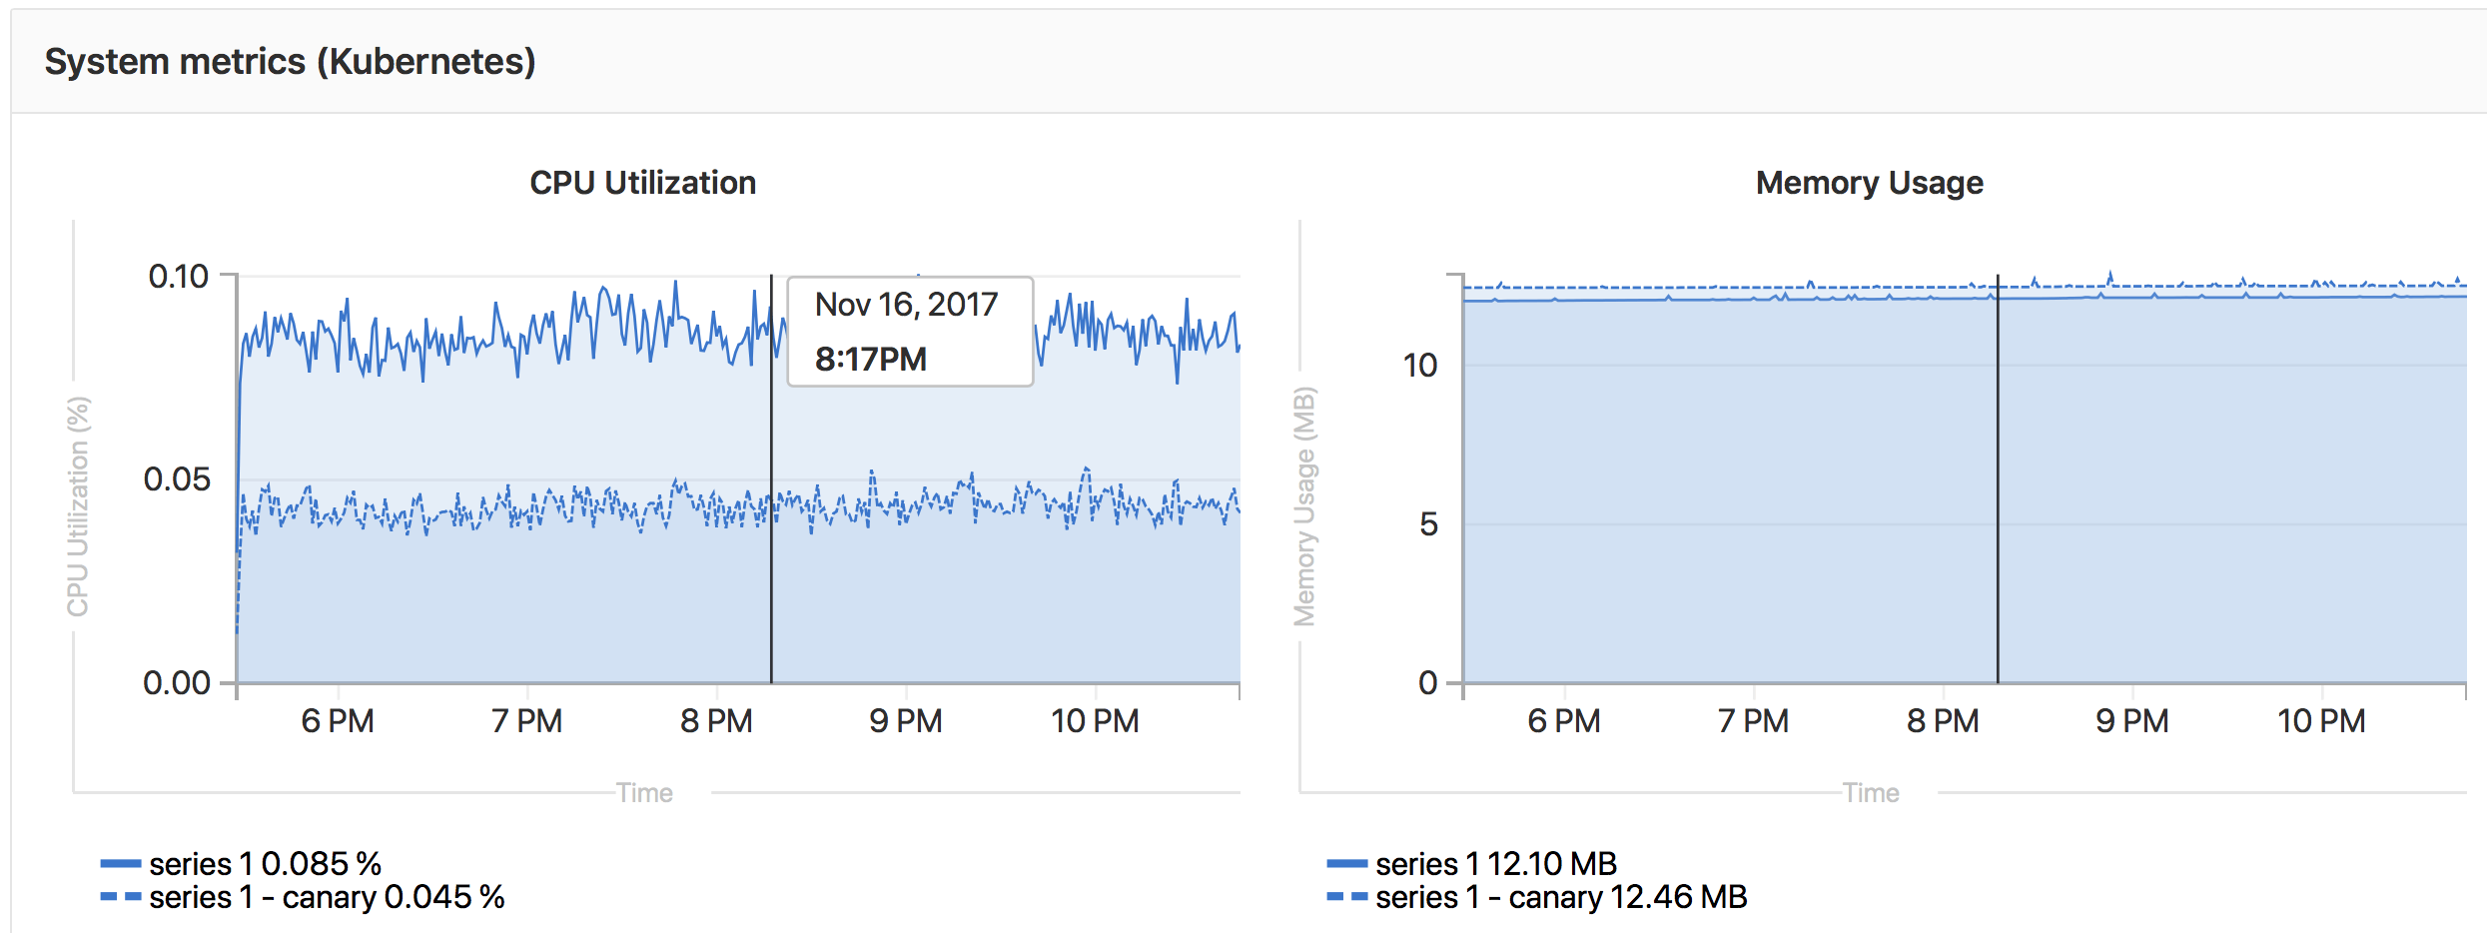Select the series 1 12.10 MB legend entry

click(x=1495, y=863)
